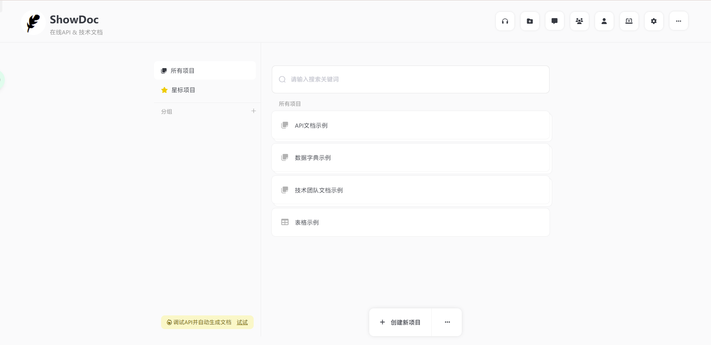Click the 试试 link in yellow banner

pos(242,322)
